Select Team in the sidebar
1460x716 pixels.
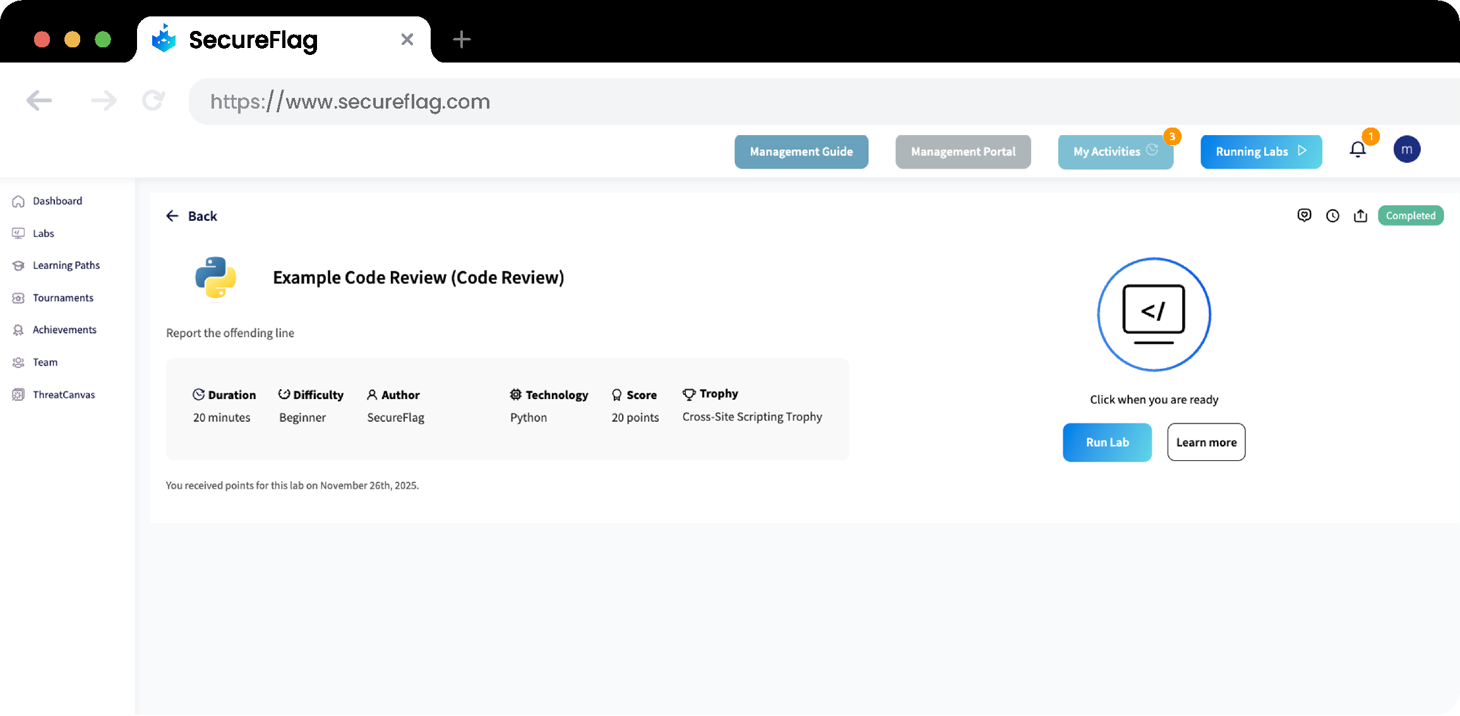pyautogui.click(x=44, y=362)
